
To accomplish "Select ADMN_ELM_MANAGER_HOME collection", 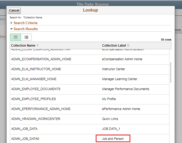I will (x=34, y=79).
